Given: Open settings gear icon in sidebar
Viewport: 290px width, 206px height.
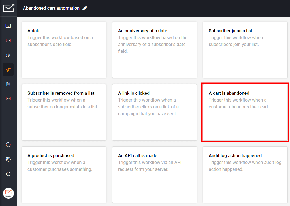Looking at the screenshot, I should click(x=8, y=159).
